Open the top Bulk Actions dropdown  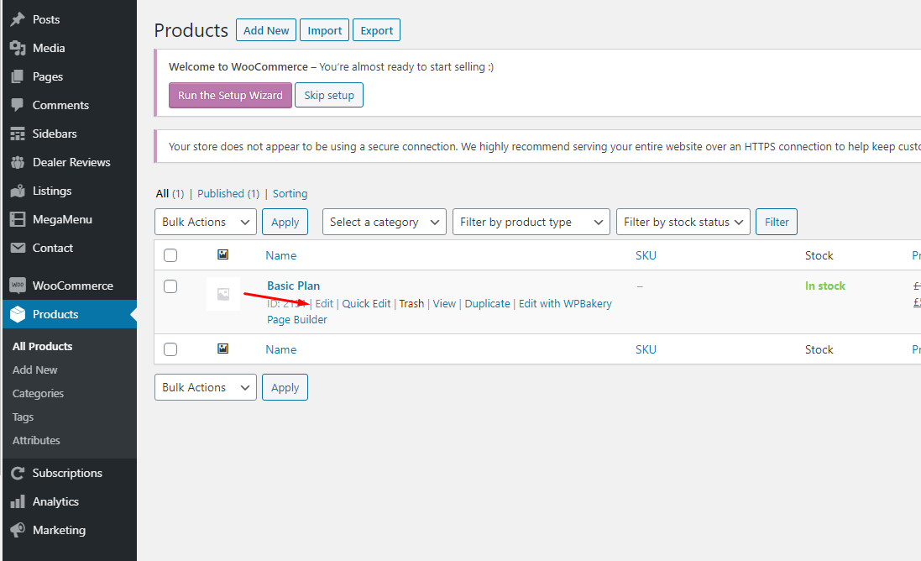point(206,222)
